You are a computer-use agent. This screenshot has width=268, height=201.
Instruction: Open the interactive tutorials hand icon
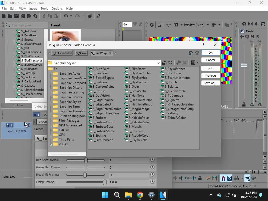tap(90, 16)
